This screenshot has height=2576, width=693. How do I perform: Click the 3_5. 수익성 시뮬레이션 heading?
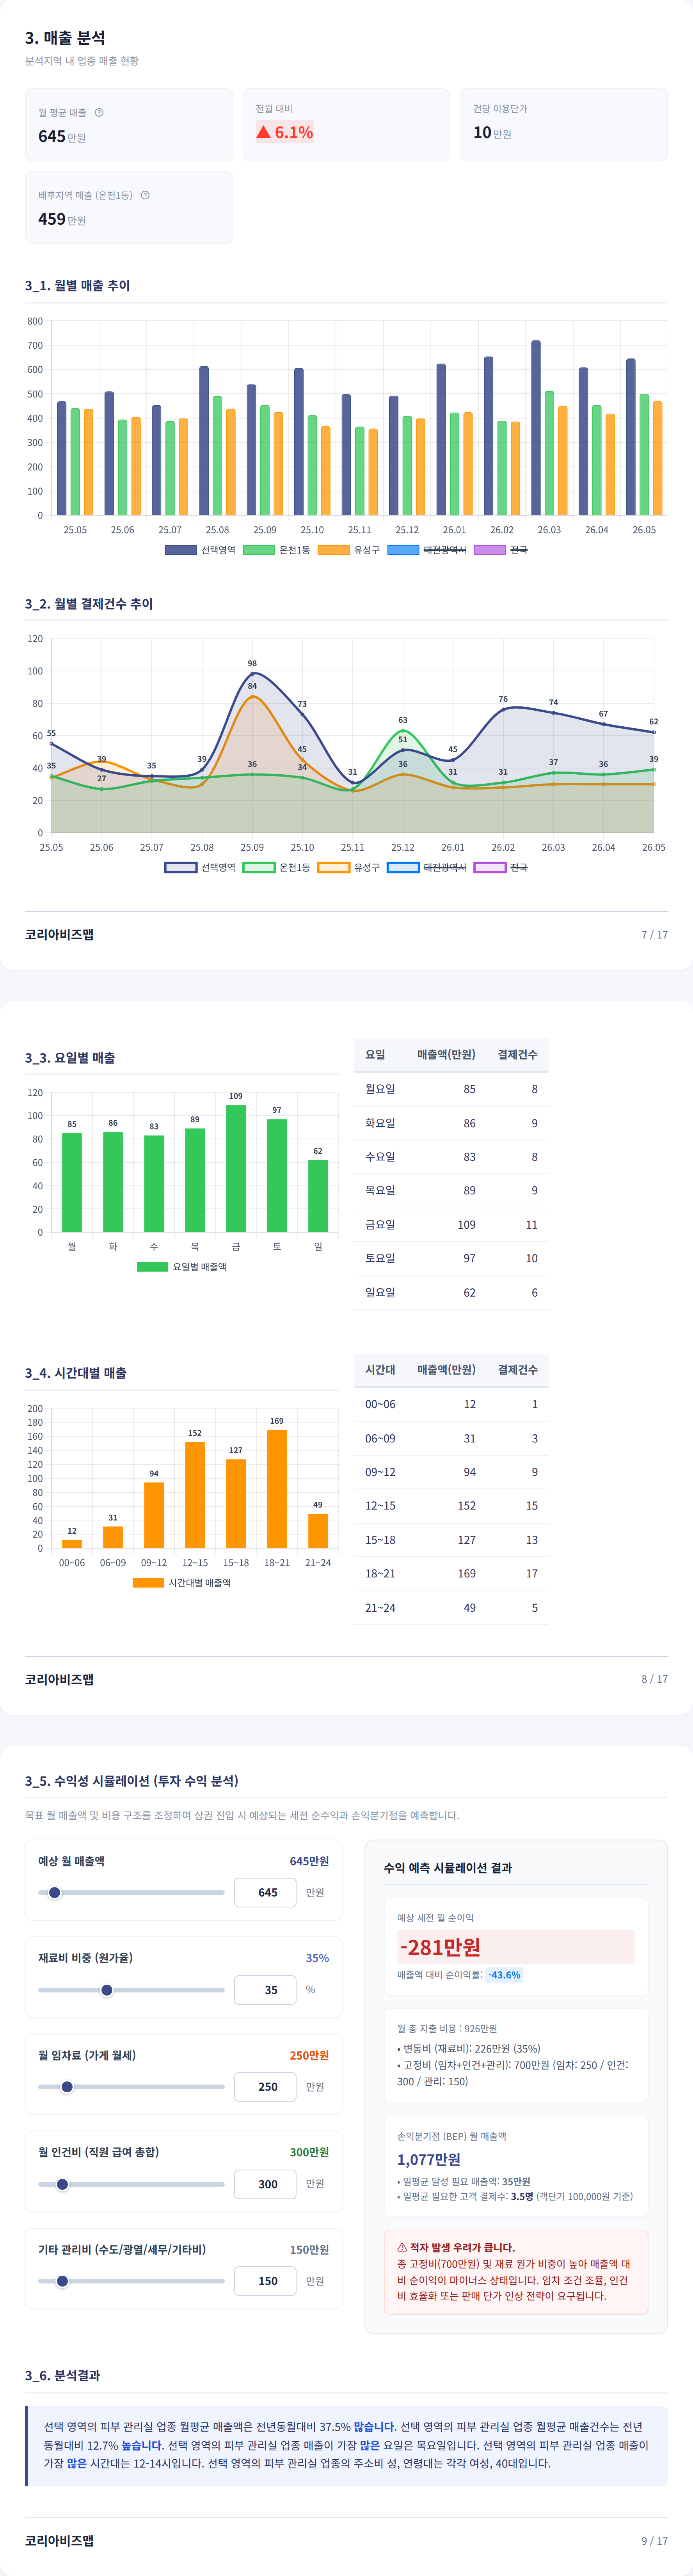[x=132, y=1781]
